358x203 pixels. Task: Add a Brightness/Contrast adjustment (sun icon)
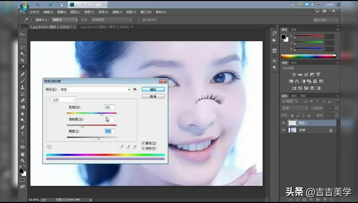[x=294, y=75]
